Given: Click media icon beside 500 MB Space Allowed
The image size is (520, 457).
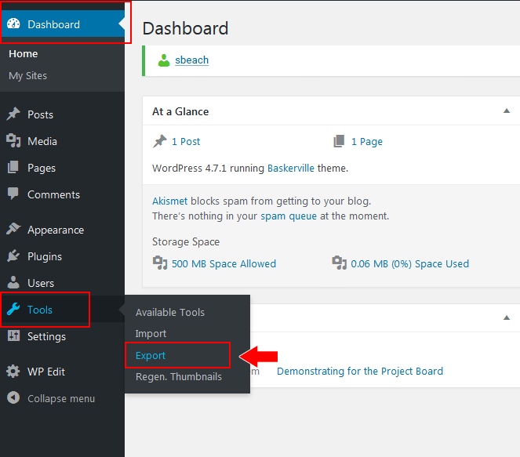Looking at the screenshot, I should [x=160, y=263].
